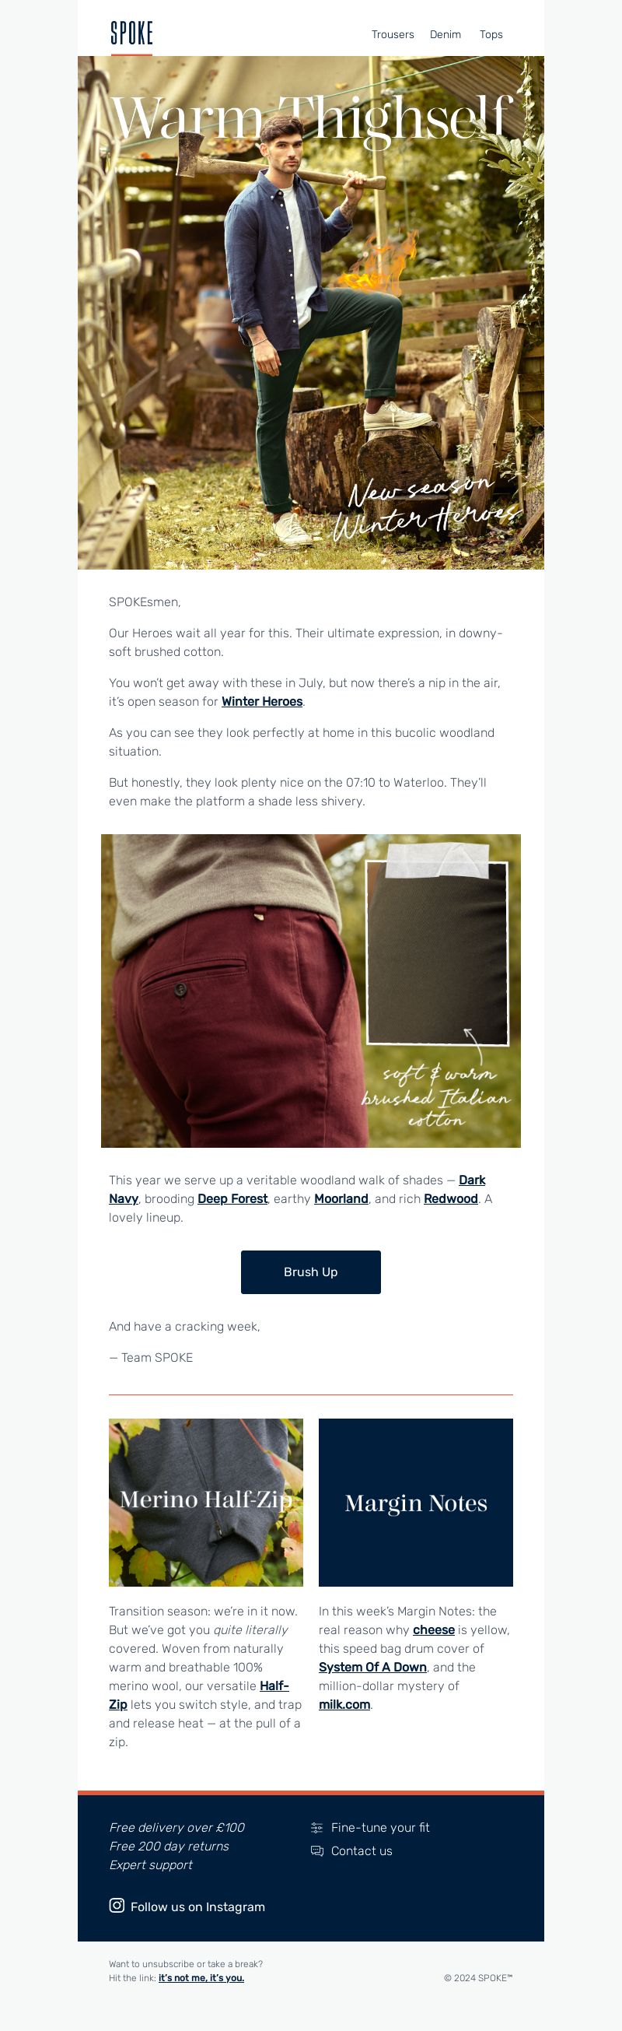This screenshot has width=622, height=2031.
Task: Click the Brush Up button
Action: (311, 1272)
